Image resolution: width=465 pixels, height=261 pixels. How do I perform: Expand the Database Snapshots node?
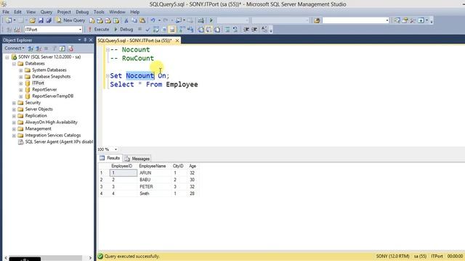click(21, 77)
